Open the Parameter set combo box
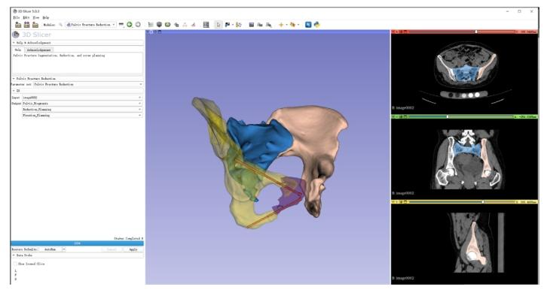Viewport: 544px width, 290px height. [x=88, y=84]
